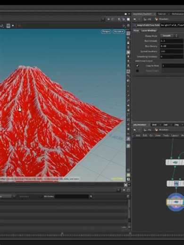Switch to the /mat network tab
184x245 pixels.
[154, 125]
